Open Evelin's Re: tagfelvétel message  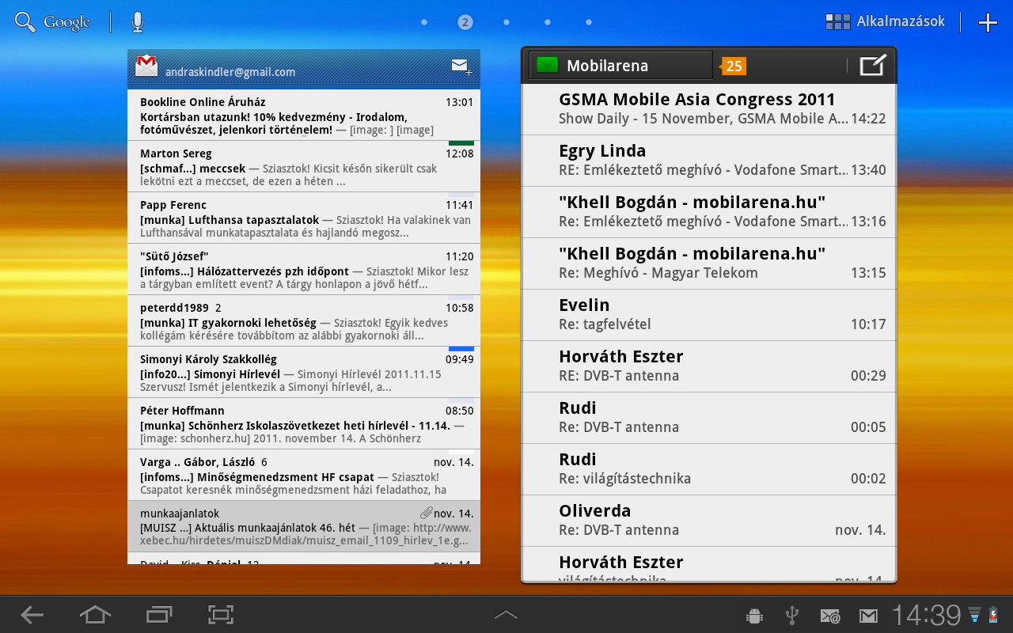709,315
